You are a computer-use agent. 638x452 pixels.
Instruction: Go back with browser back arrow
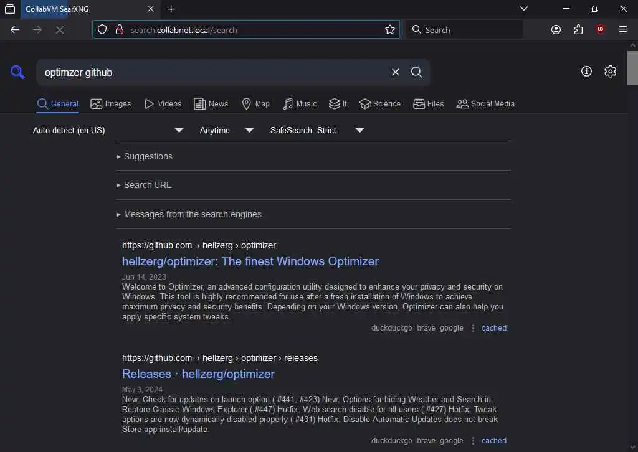15,30
